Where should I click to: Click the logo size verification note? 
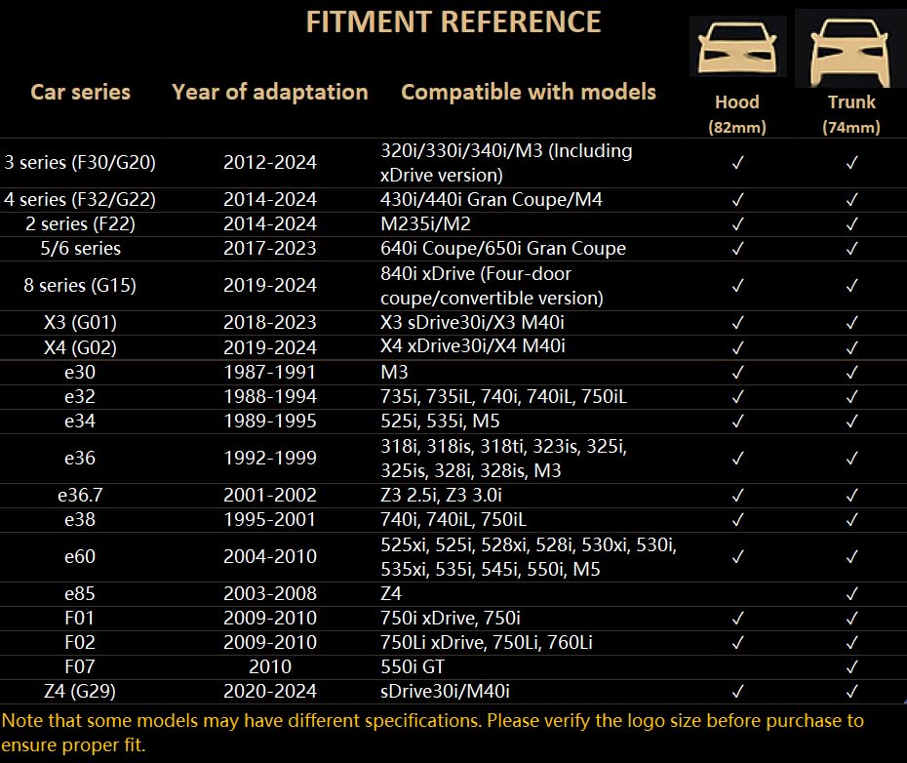[x=432, y=733]
